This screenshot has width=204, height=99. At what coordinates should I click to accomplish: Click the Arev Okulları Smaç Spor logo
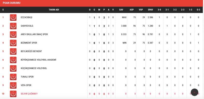coord(13,34)
